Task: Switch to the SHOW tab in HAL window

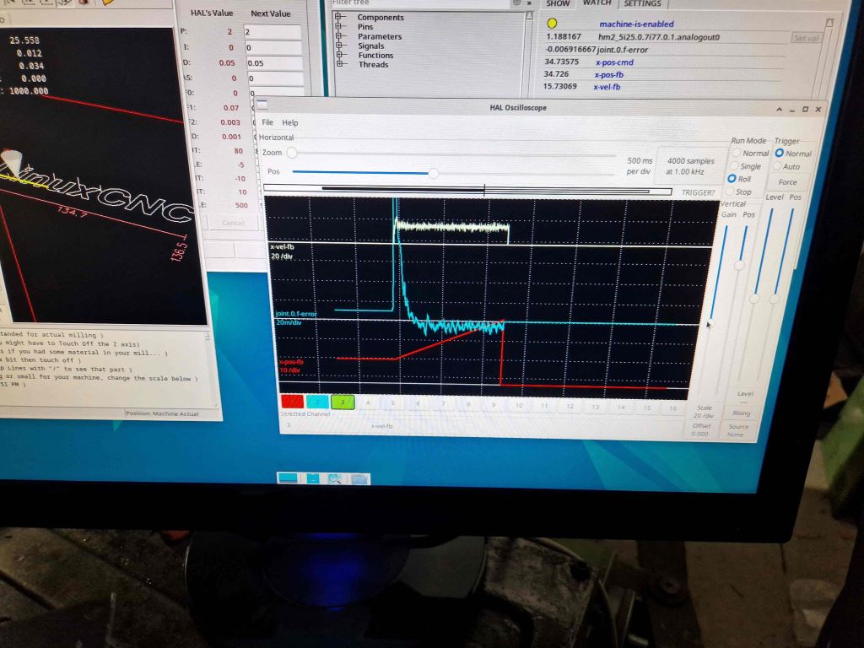Action: click(x=558, y=4)
